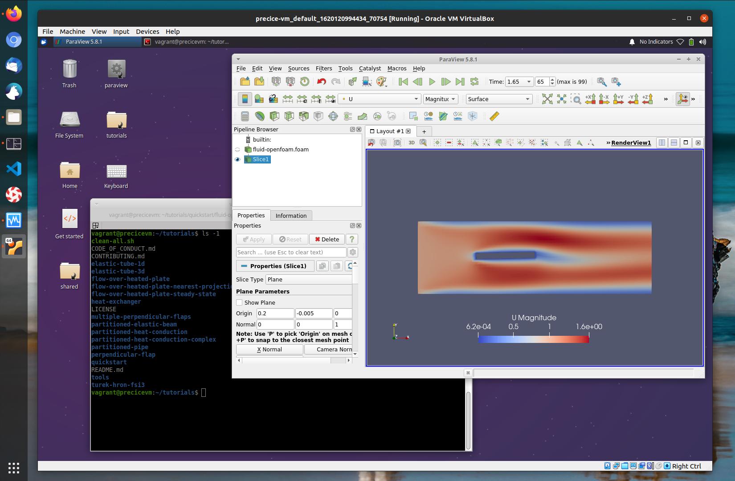Open the Filters menu
Image resolution: width=735 pixels, height=481 pixels.
(x=323, y=68)
